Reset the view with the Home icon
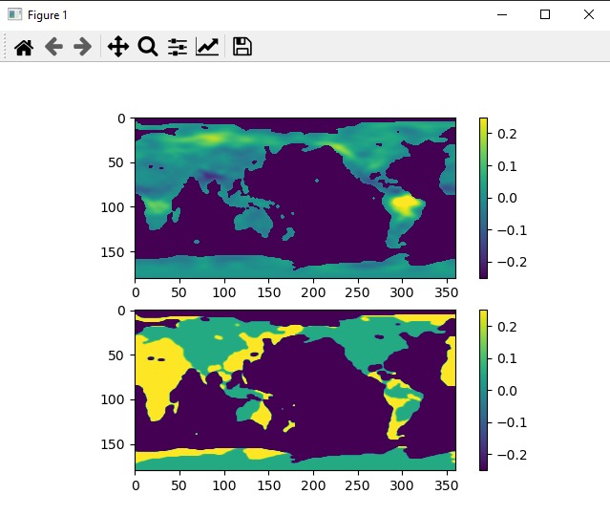Screen dimensions: 610x516 click(24, 47)
